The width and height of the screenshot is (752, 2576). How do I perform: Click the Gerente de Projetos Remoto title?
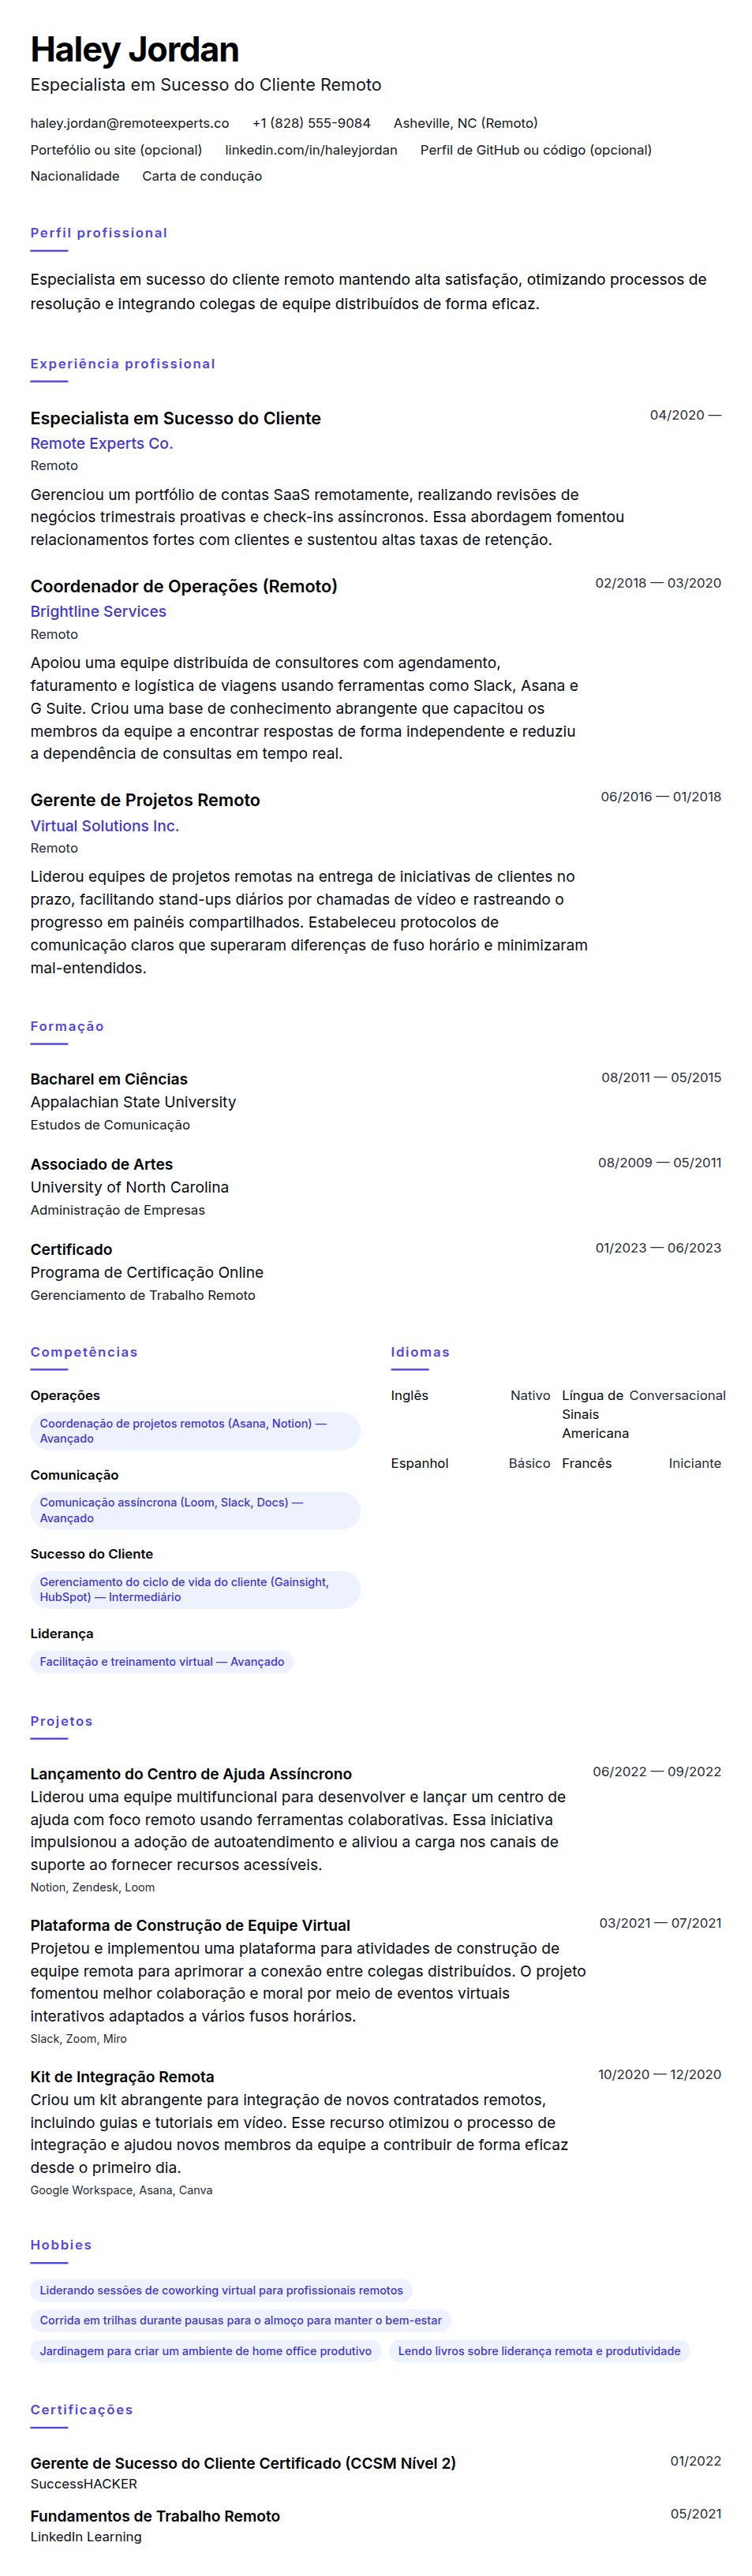pyautogui.click(x=145, y=800)
